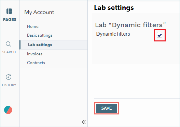Open Invoices menu item

pyautogui.click(x=35, y=54)
